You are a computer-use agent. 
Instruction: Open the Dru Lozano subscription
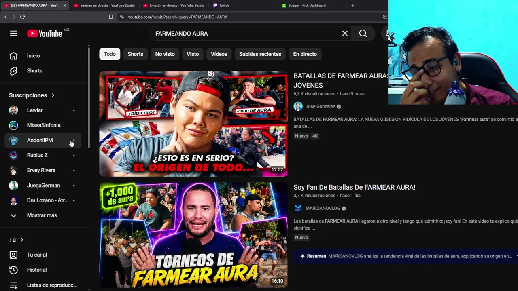coord(43,200)
